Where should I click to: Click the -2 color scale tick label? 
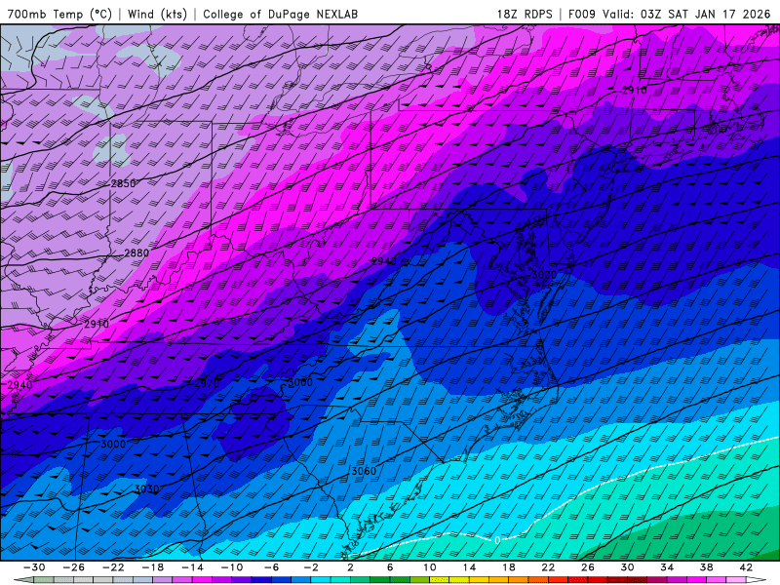(x=311, y=567)
